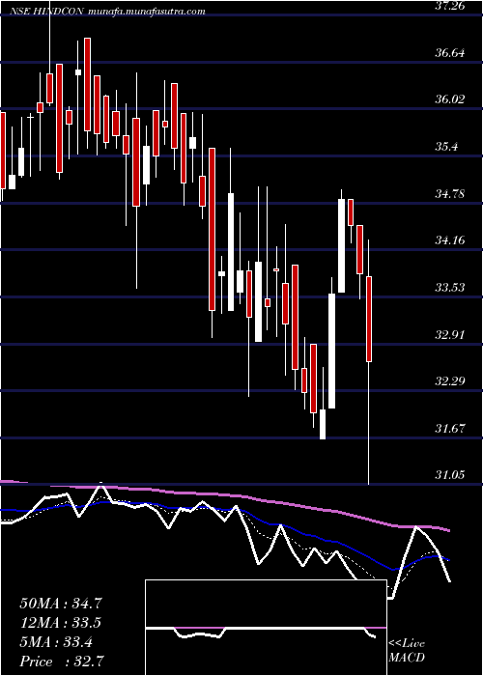The image size is (483, 676).
Task: Click the 50MA : 34.7 reading
Action: point(60,604)
